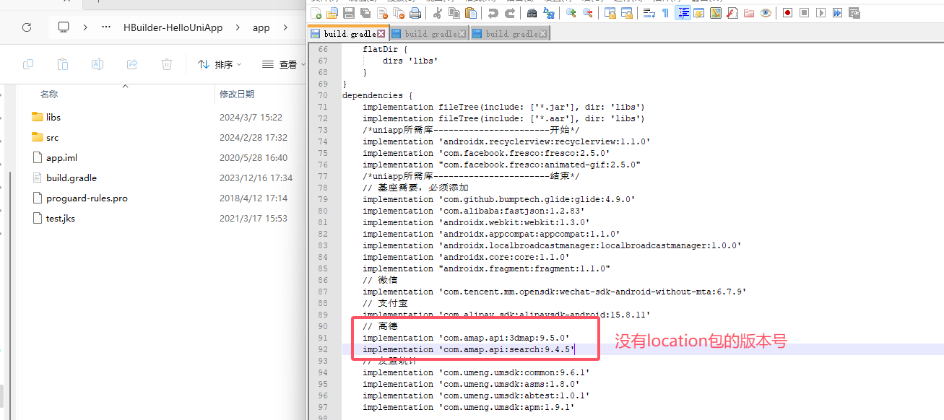
Task: Click the Cut scissors icon
Action: (x=438, y=13)
